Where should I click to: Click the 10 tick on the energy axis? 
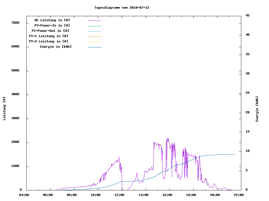coord(247,151)
